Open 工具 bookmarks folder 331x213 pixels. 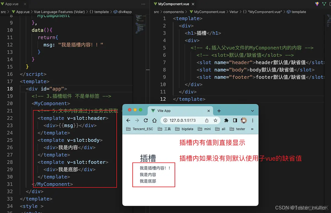(x=164, y=129)
